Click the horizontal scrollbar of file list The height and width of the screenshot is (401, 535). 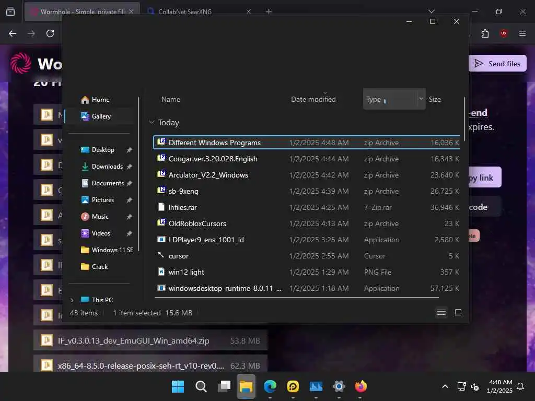[296, 298]
